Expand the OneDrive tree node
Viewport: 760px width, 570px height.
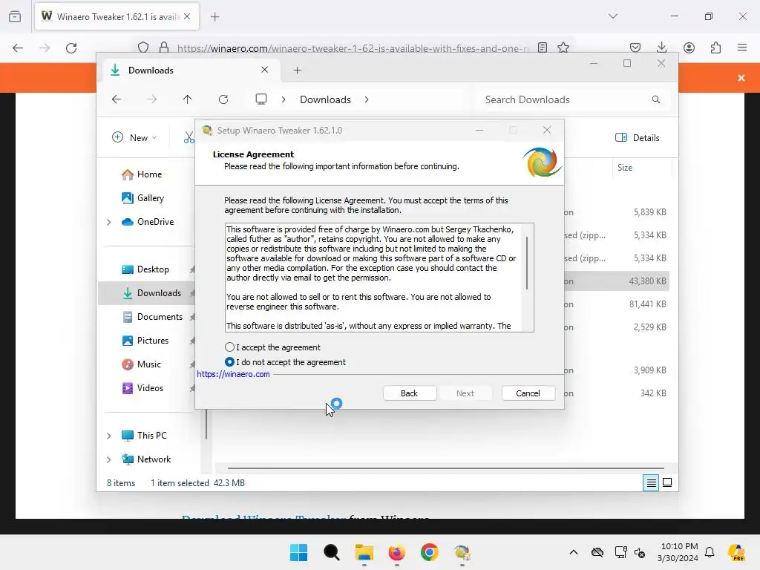click(x=109, y=222)
